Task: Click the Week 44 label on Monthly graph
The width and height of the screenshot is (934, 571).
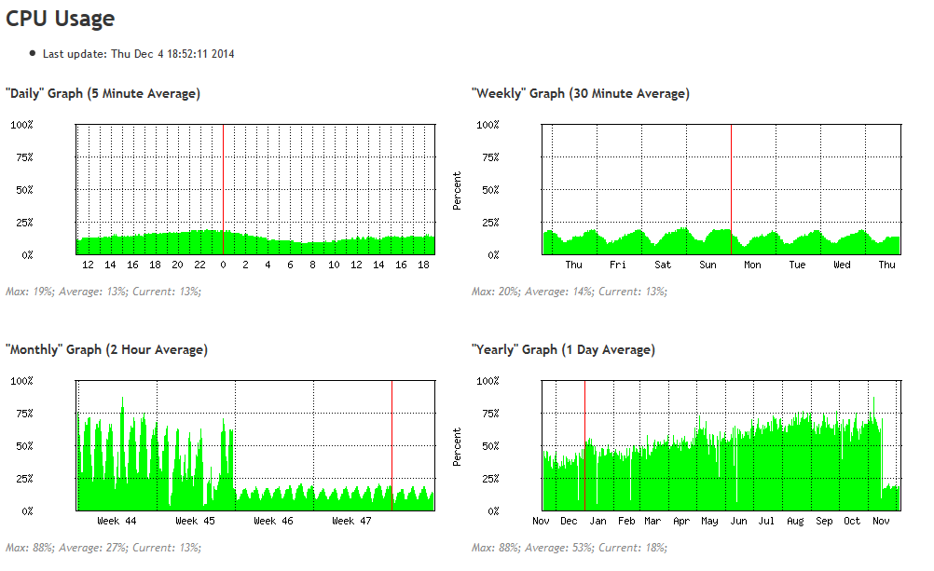Action: click(x=117, y=521)
